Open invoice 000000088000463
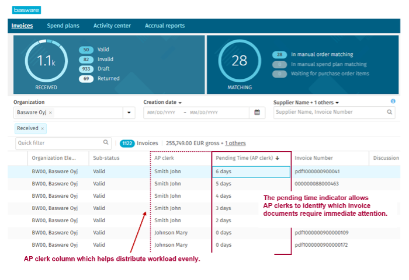The height and width of the screenshot is (280, 409). [x=317, y=184]
